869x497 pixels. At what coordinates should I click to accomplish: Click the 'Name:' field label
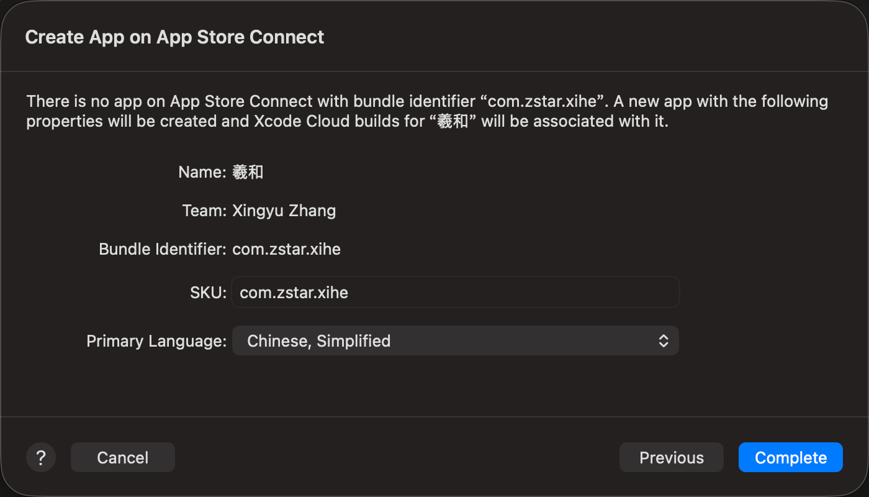click(x=202, y=172)
